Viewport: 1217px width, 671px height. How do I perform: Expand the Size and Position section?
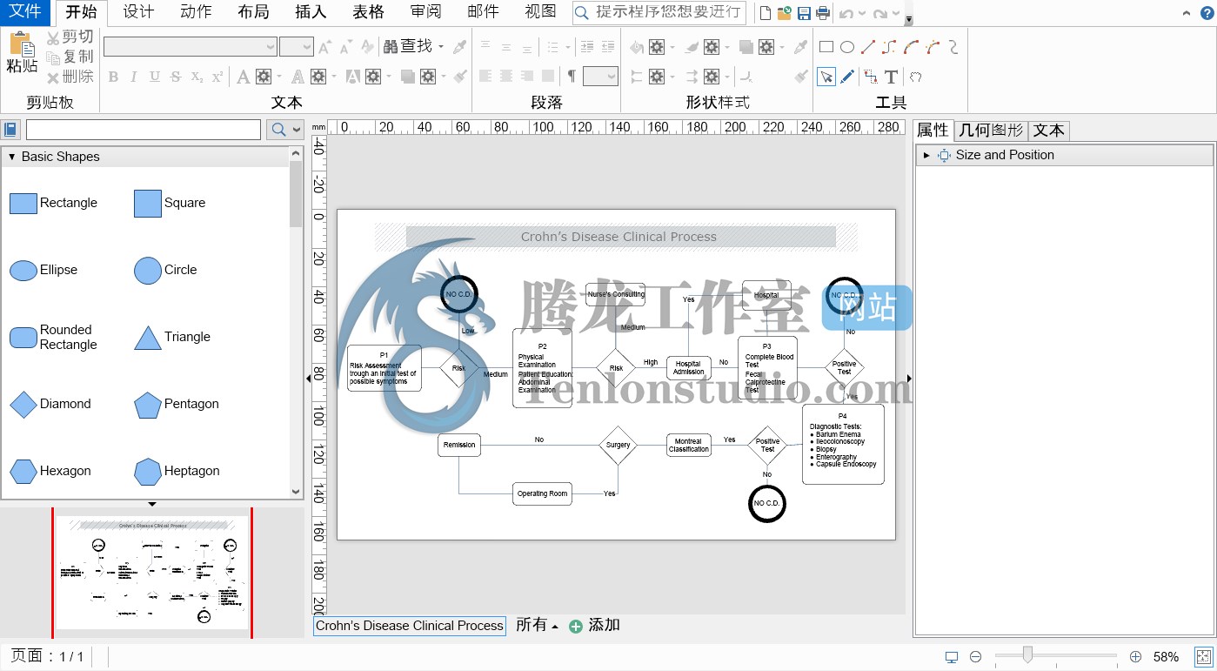pyautogui.click(x=927, y=156)
